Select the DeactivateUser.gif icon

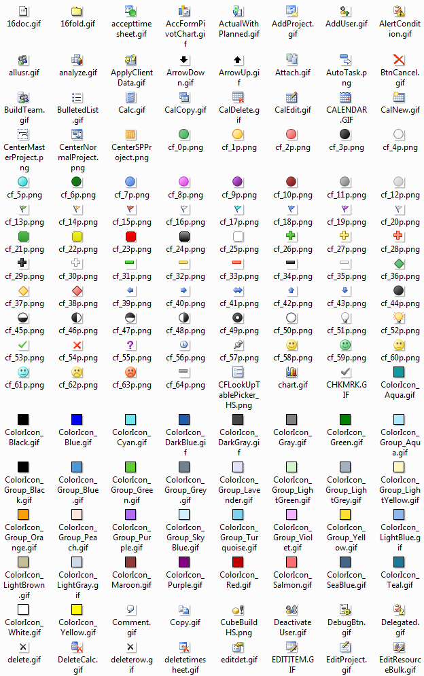pos(292,609)
